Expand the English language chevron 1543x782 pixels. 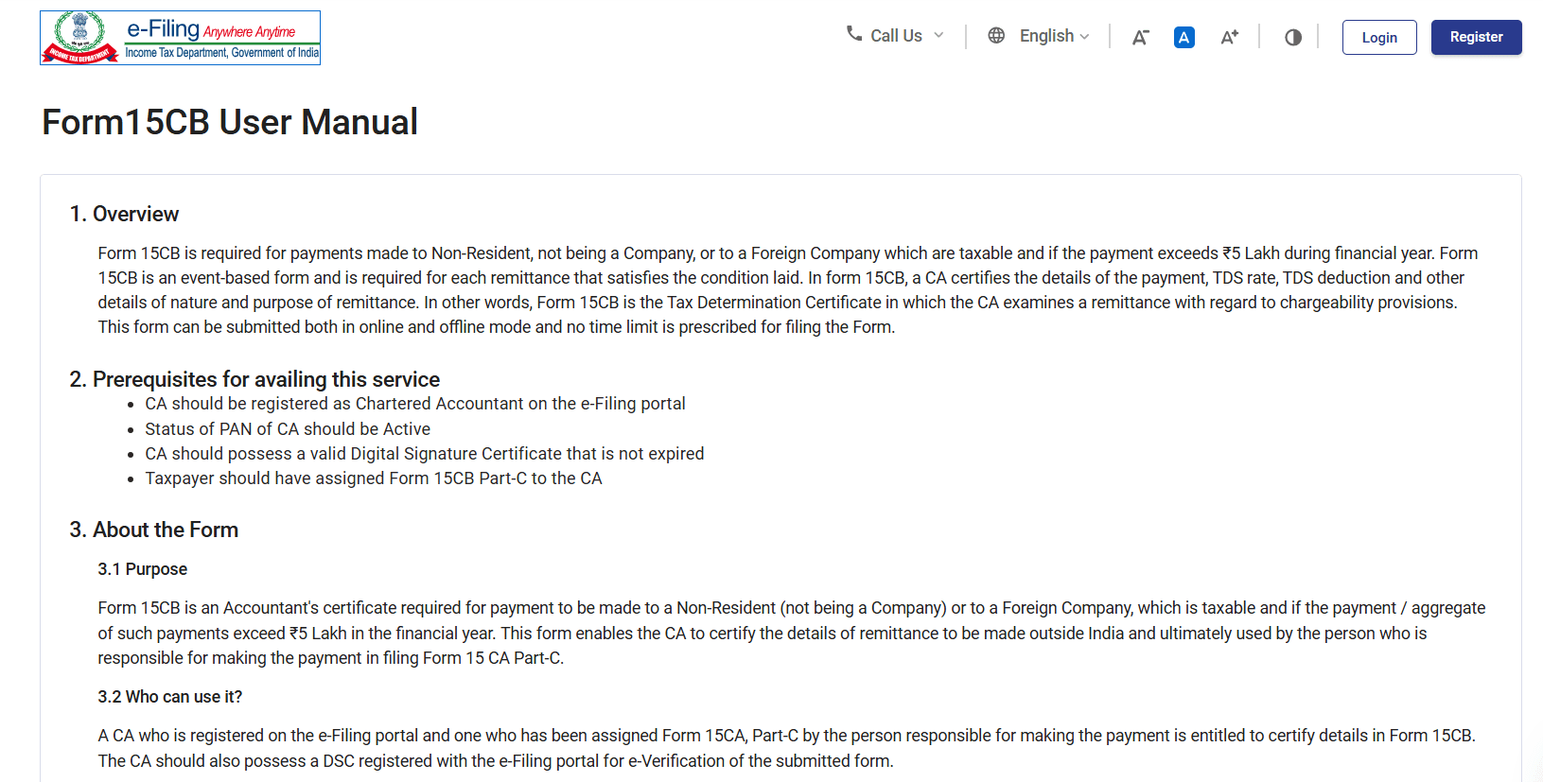click(x=1084, y=37)
